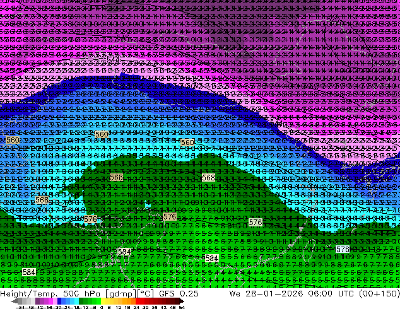Click the '[gdmp]' unit label

(121, 294)
